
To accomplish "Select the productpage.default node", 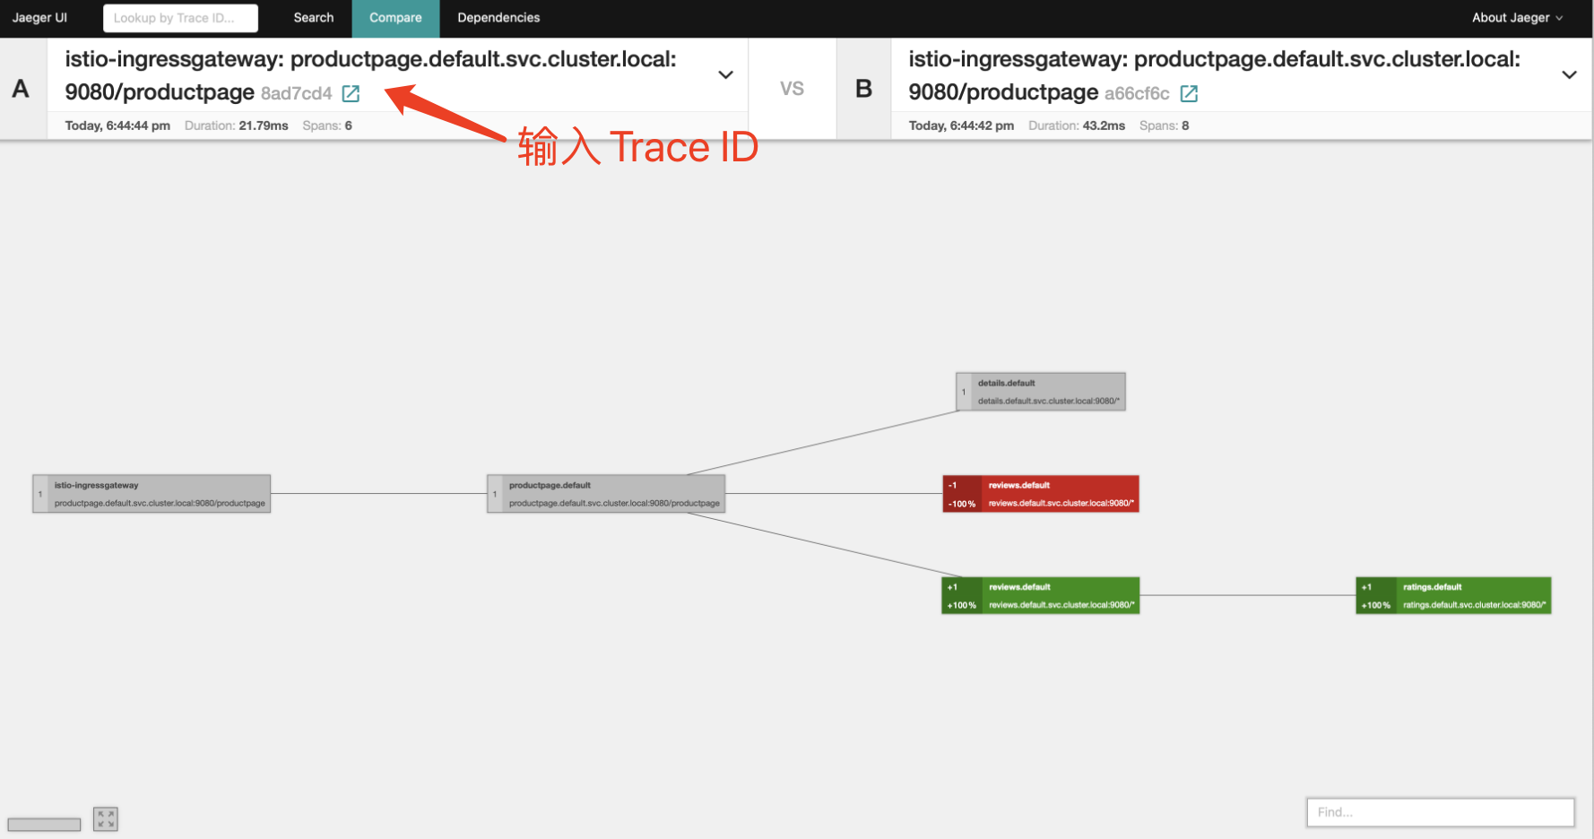I will [606, 494].
